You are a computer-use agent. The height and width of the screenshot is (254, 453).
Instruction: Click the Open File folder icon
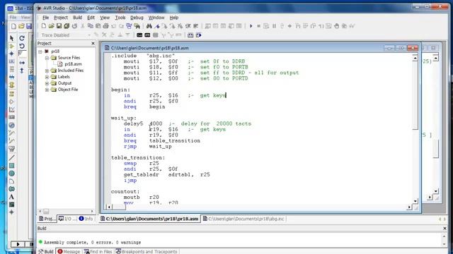point(51,26)
